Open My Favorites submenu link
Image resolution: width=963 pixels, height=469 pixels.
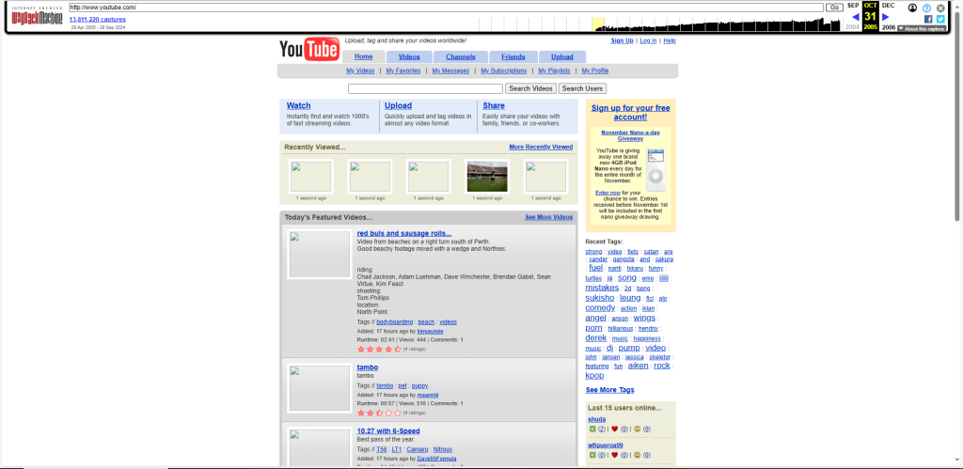[x=403, y=70]
